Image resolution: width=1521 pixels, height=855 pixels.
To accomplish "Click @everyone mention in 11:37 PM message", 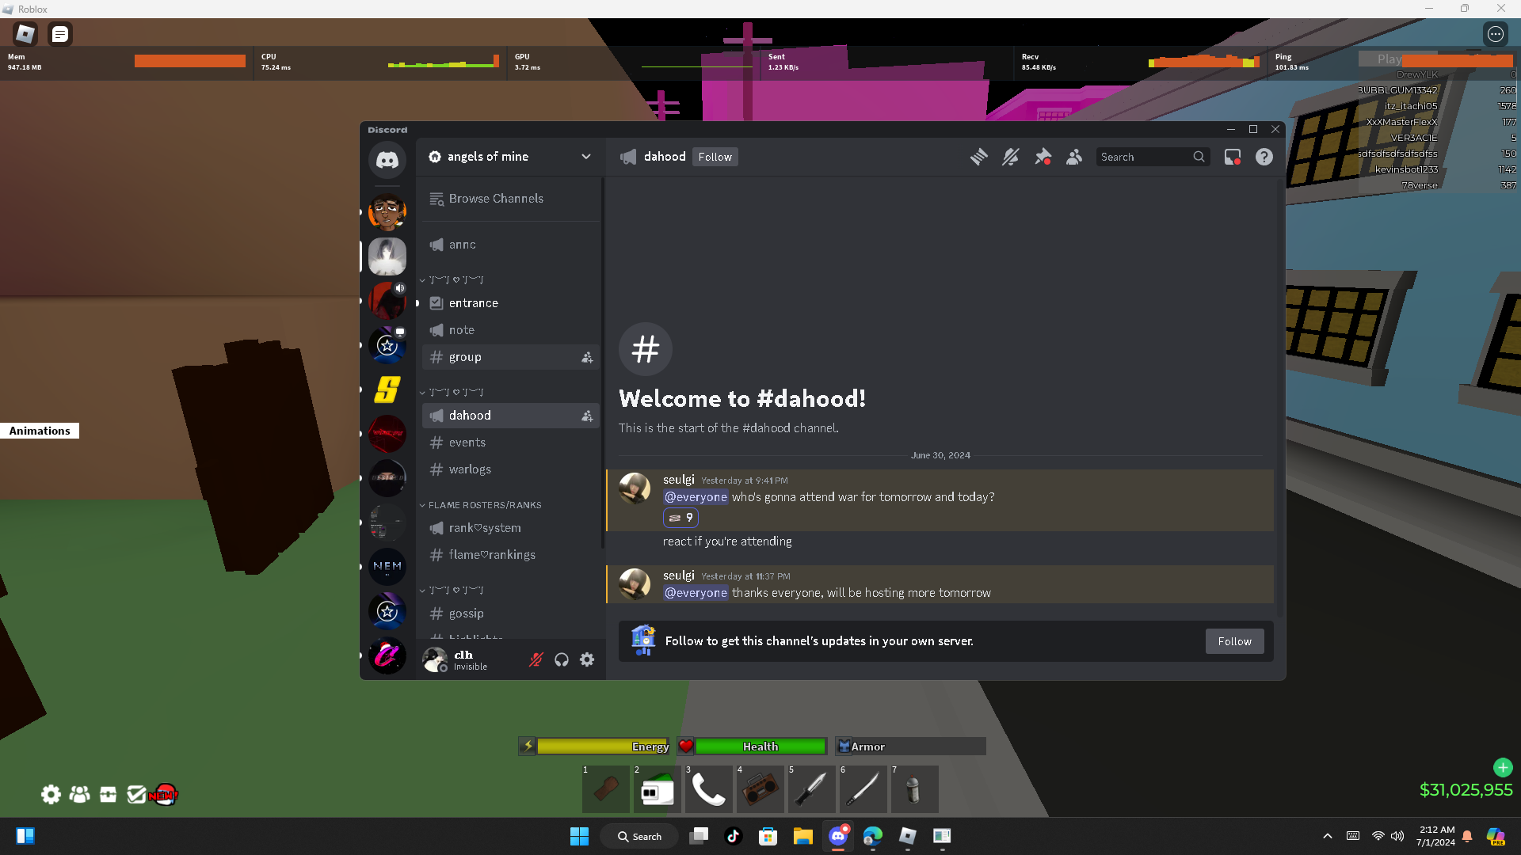I will 696,593.
